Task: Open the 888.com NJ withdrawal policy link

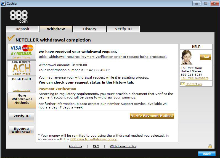Action: coord(94,139)
